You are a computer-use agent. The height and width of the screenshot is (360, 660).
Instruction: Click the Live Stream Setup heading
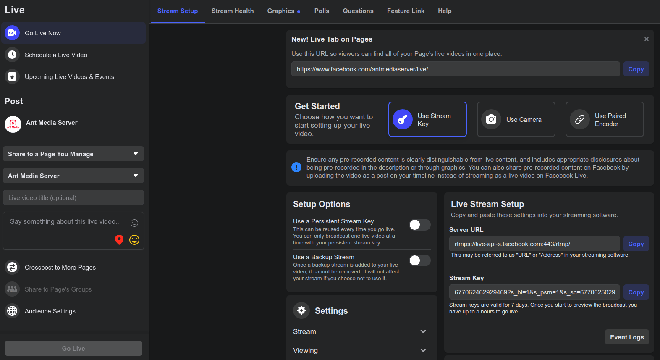pyautogui.click(x=487, y=204)
